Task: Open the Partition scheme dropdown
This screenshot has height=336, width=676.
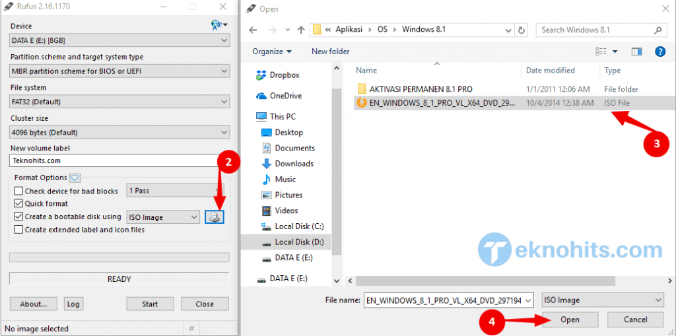Action: click(x=119, y=71)
